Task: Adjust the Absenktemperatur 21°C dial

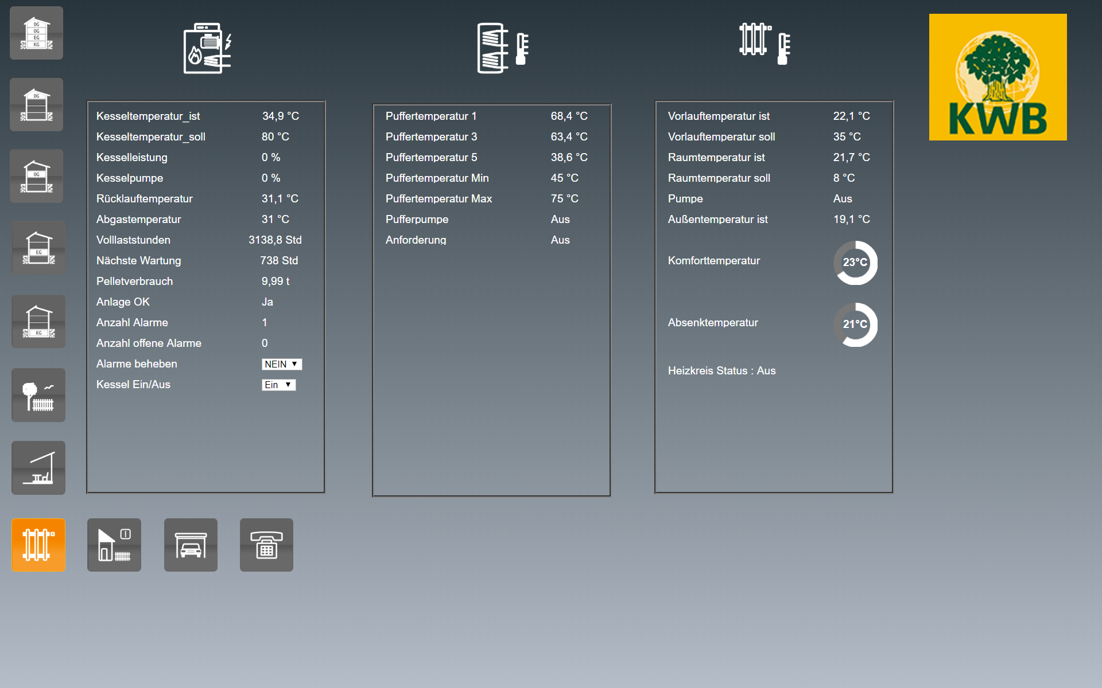Action: click(855, 325)
